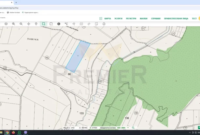Click the blue highlighted land parcel
Image resolution: width=200 pixels, height=135 pixels.
pos(78,57)
